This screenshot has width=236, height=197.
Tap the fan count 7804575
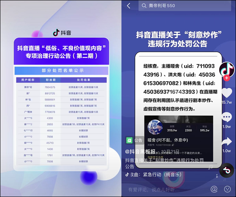(x=50, y=87)
